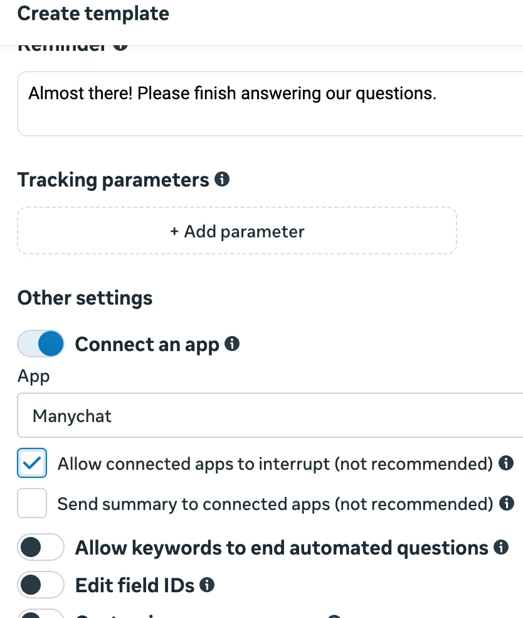Open the App dropdown showing Manychat
The image size is (523, 618).
[270, 415]
